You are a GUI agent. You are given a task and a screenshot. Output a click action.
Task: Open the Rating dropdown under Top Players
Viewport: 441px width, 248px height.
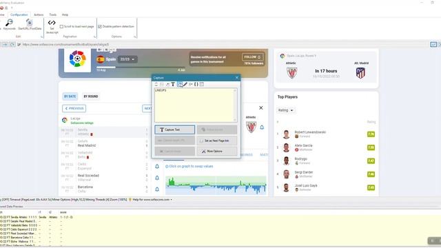point(286,110)
